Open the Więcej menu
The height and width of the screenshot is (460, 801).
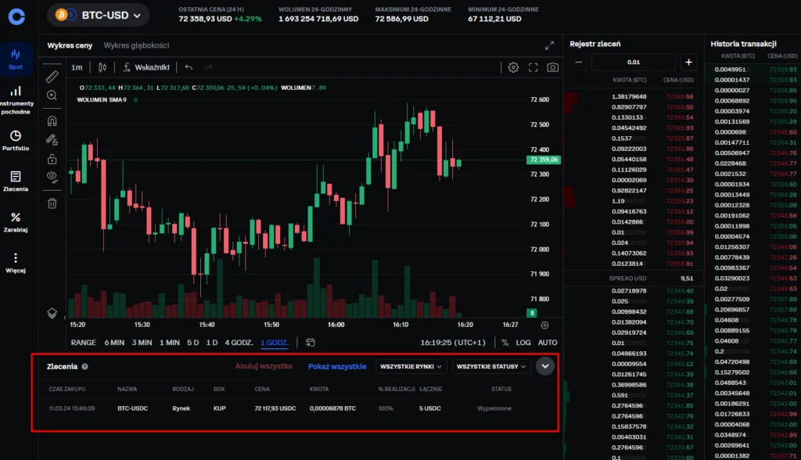(x=16, y=263)
